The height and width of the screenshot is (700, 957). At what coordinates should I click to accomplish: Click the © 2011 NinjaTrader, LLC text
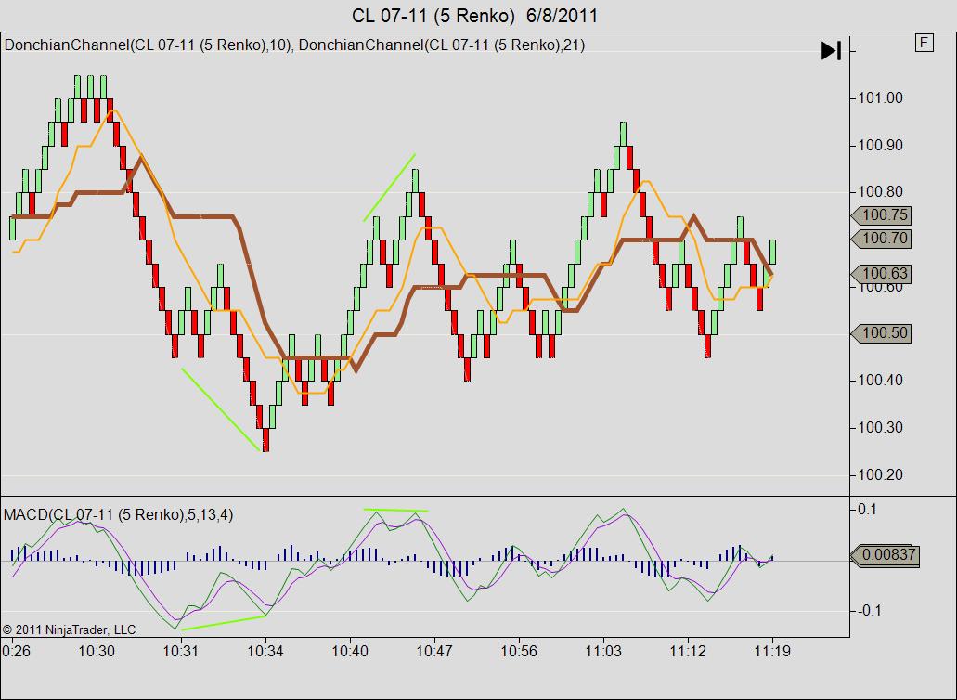tap(69, 629)
